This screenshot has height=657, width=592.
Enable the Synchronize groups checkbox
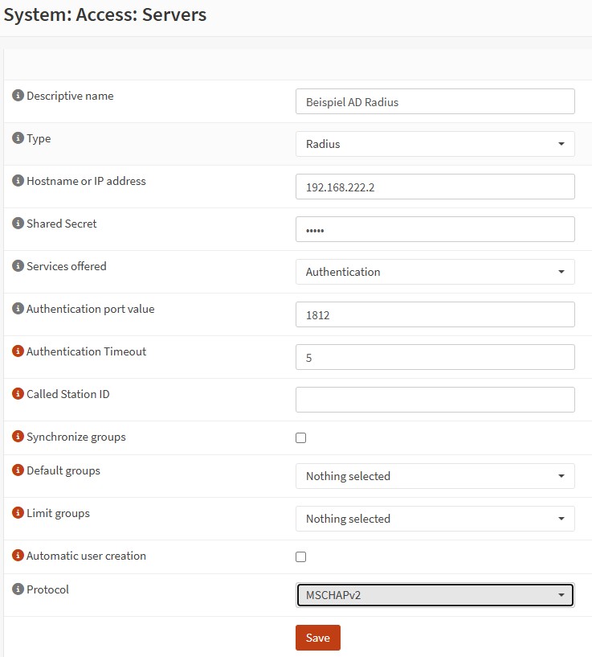[x=300, y=437]
